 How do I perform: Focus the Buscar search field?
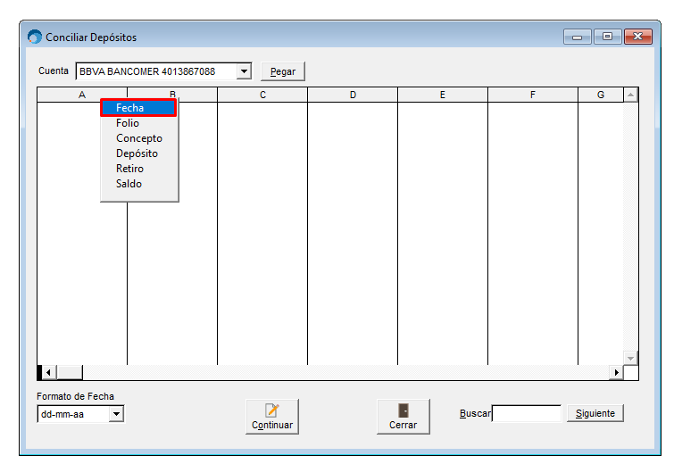527,413
